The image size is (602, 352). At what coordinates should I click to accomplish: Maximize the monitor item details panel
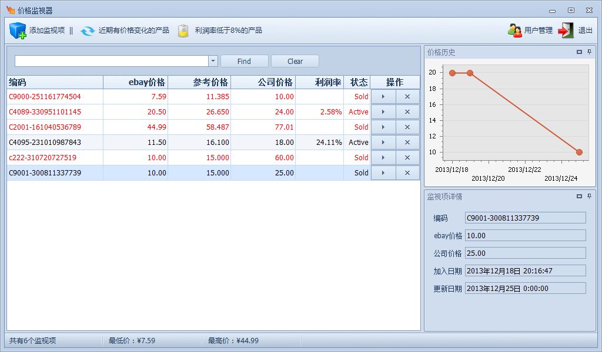(x=579, y=197)
